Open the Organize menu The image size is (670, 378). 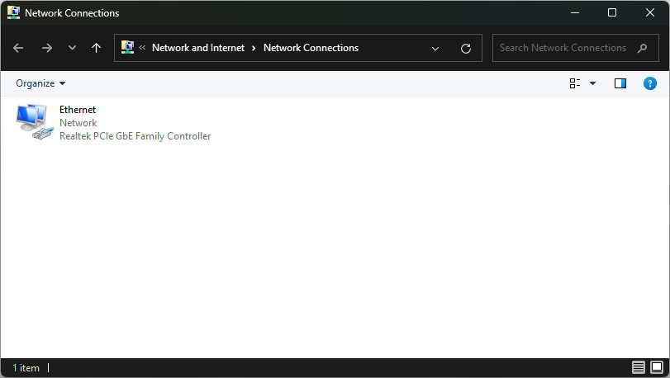(40, 83)
